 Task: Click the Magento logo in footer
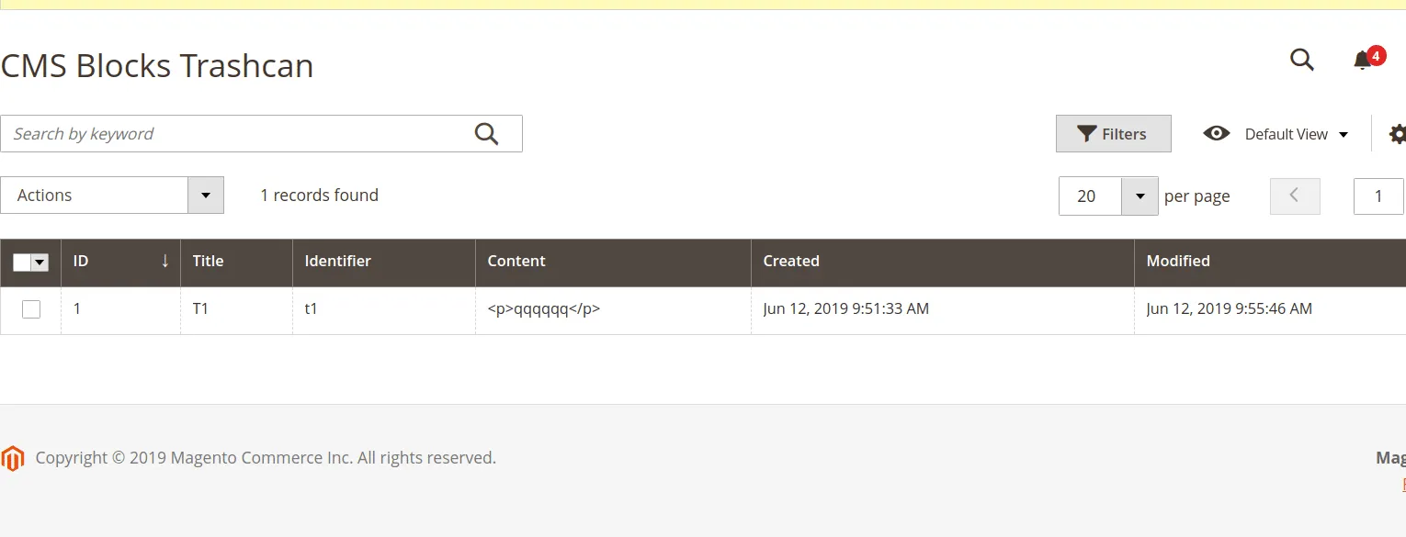(x=13, y=458)
